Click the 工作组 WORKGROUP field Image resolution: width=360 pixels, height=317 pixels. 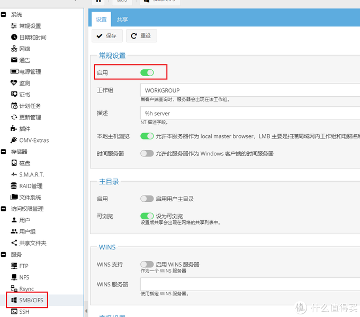click(250, 90)
